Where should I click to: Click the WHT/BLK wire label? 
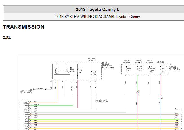(x=39, y=88)
